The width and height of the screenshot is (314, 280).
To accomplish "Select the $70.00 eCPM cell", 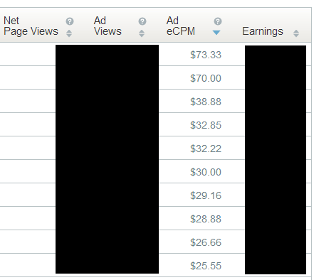I will (206, 78).
